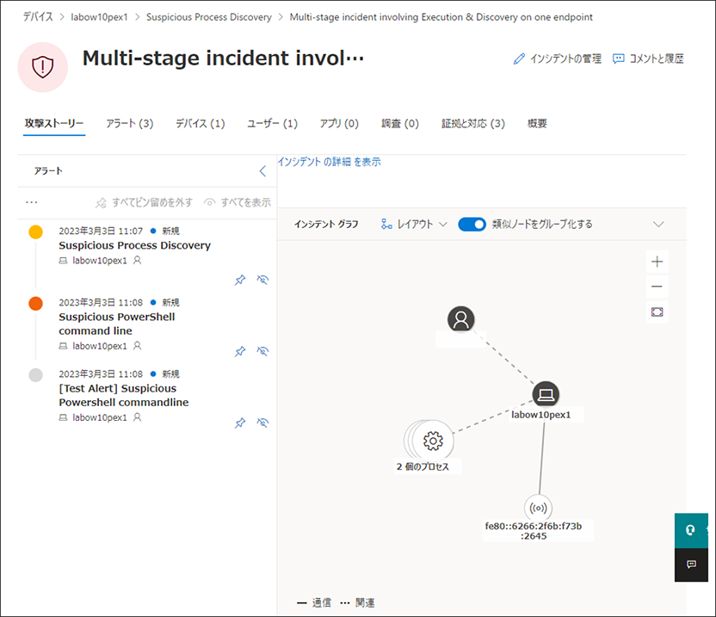Image resolution: width=716 pixels, height=617 pixels.
Task: Zoom out of the incident graph
Action: tap(657, 287)
